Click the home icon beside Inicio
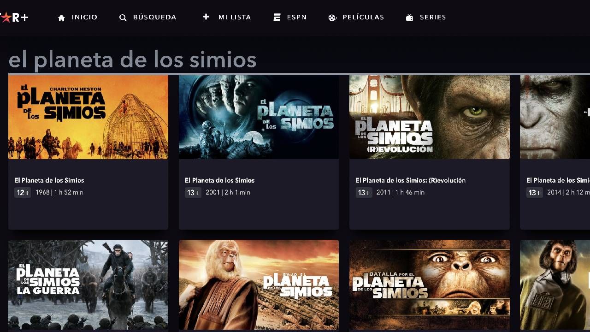 tap(61, 18)
